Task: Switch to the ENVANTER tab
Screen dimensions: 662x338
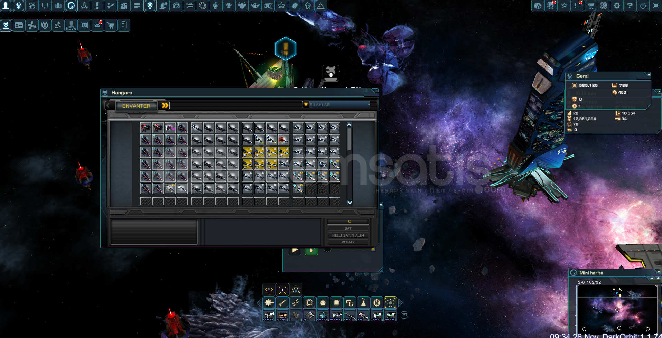Action: click(x=136, y=106)
